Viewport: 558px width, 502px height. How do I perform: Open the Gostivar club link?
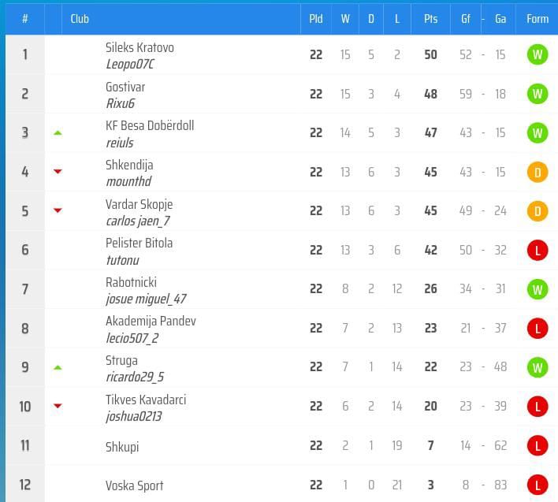click(x=125, y=87)
